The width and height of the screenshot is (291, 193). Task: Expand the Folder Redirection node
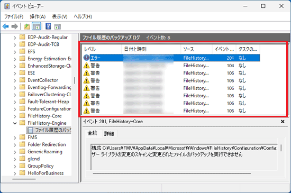(x=15, y=145)
